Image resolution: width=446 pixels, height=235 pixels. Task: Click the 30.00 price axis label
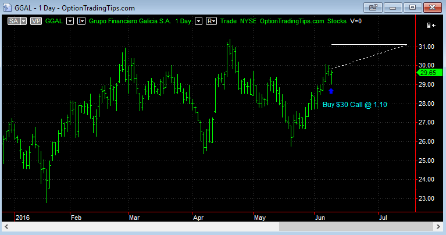point(426,65)
